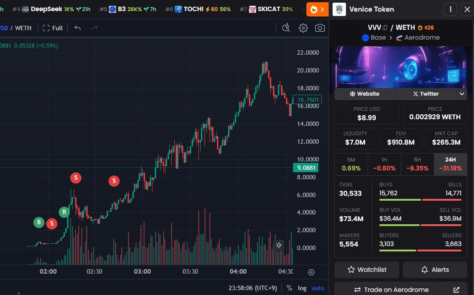Click the Venice Token logo icon

pos(339,9)
